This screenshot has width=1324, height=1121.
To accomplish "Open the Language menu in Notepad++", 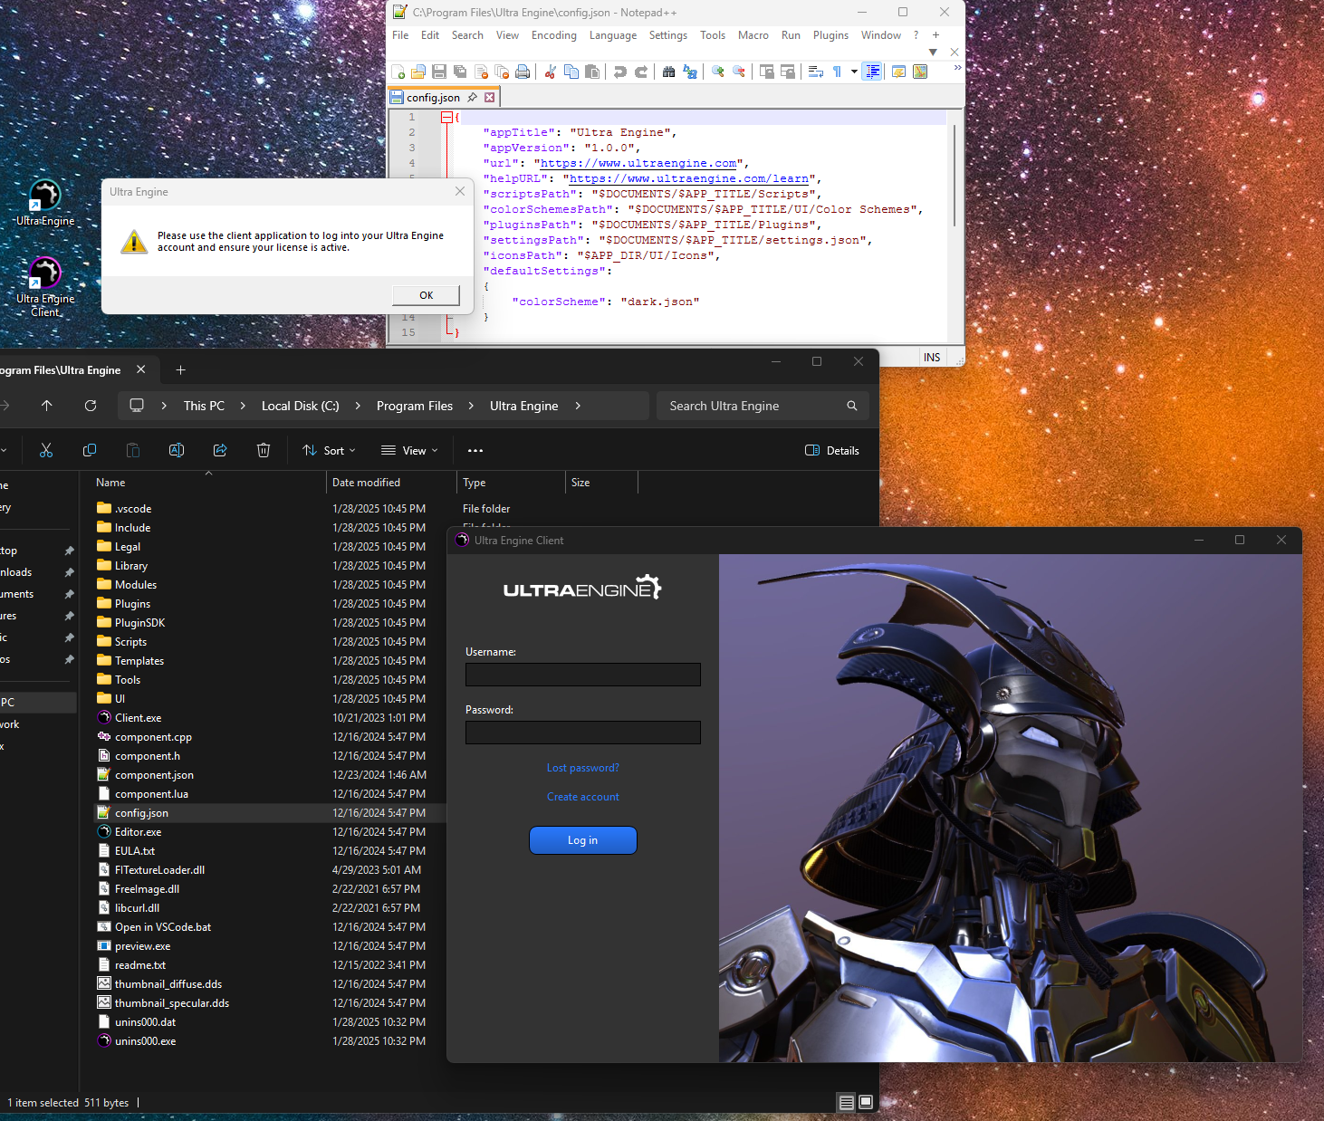I will [x=613, y=35].
